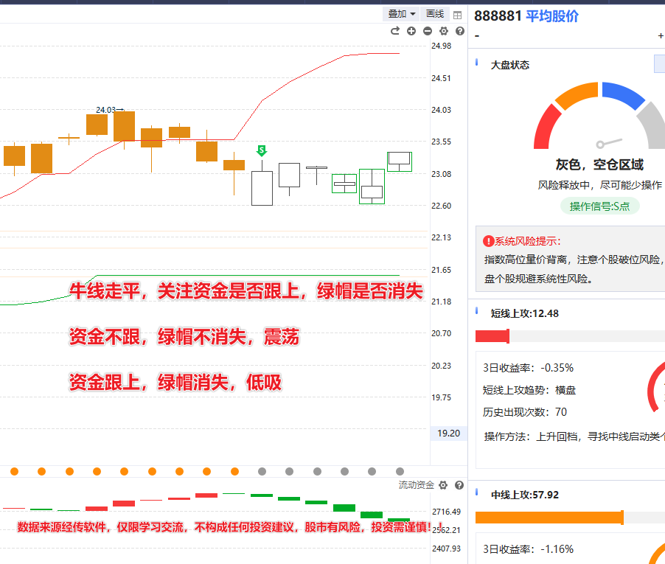The height and width of the screenshot is (564, 665).
Task: Click the 短线上攻 red progress bar
Action: pyautogui.click(x=492, y=336)
